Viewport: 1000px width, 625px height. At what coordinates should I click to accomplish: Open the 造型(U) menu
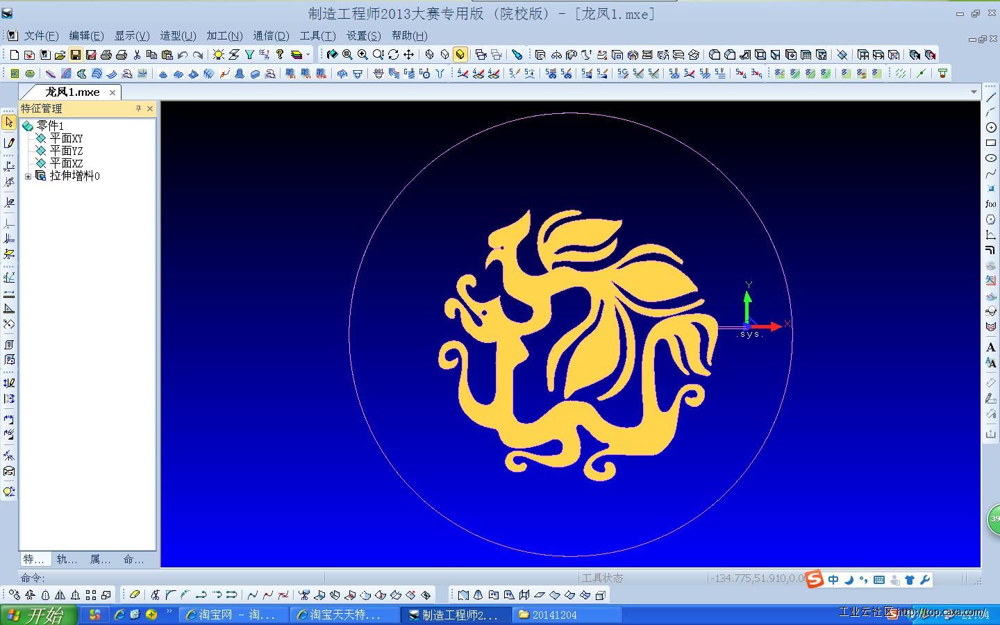coord(178,35)
